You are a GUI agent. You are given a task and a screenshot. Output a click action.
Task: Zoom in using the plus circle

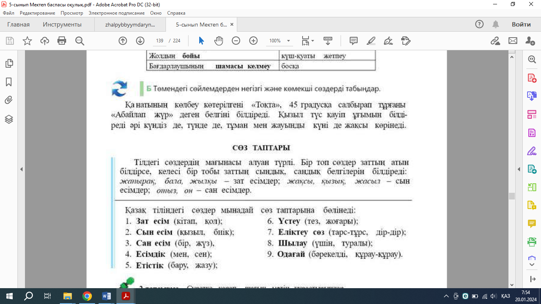253,41
